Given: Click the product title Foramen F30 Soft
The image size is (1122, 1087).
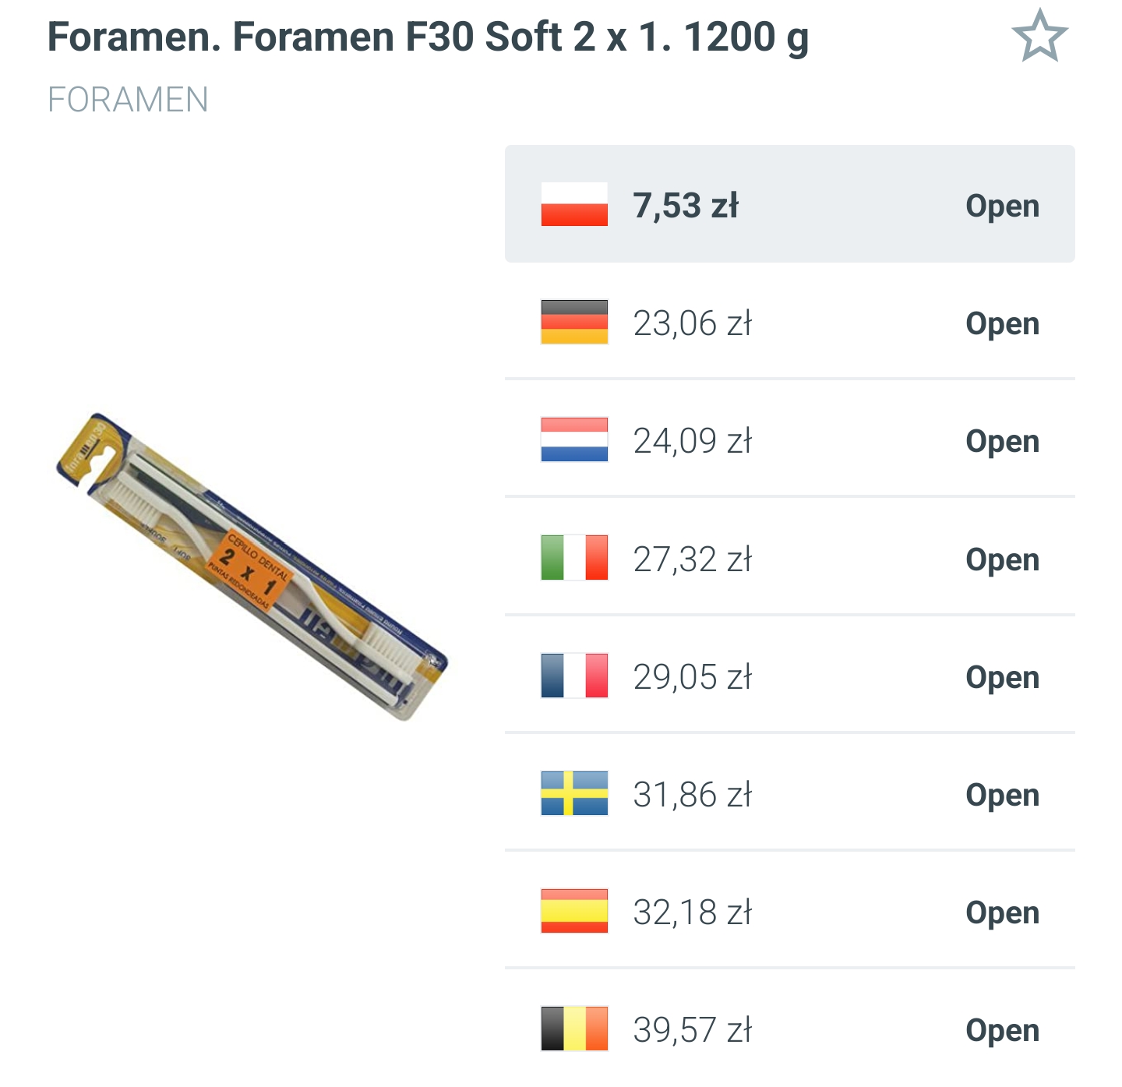Looking at the screenshot, I should [429, 34].
